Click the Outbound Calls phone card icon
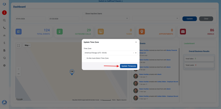This screenshot has width=221, height=109. click(x=60, y=32)
